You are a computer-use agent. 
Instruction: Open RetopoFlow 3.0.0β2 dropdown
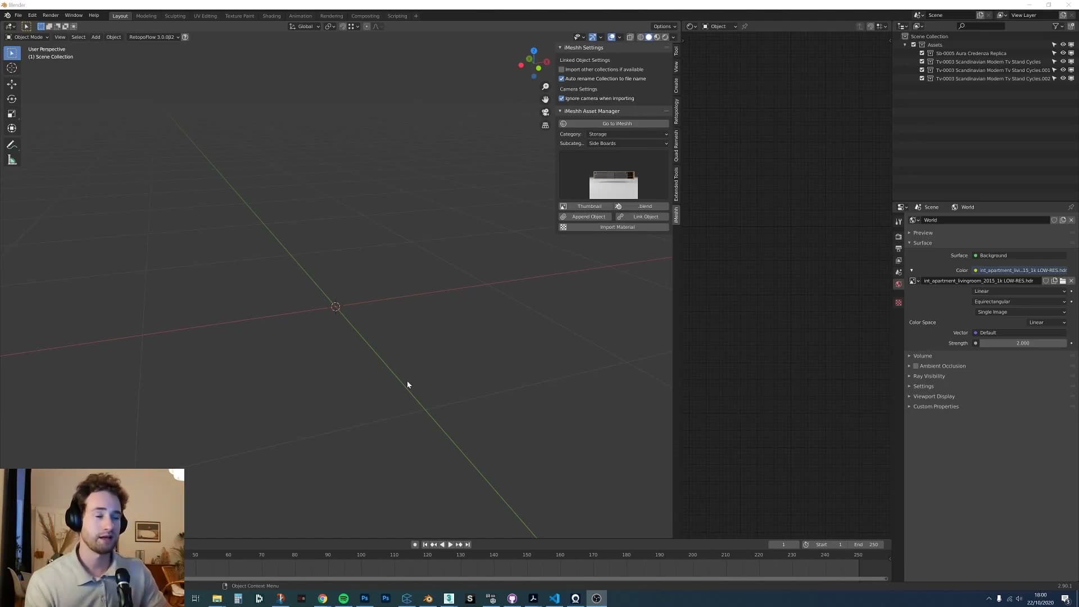(154, 37)
